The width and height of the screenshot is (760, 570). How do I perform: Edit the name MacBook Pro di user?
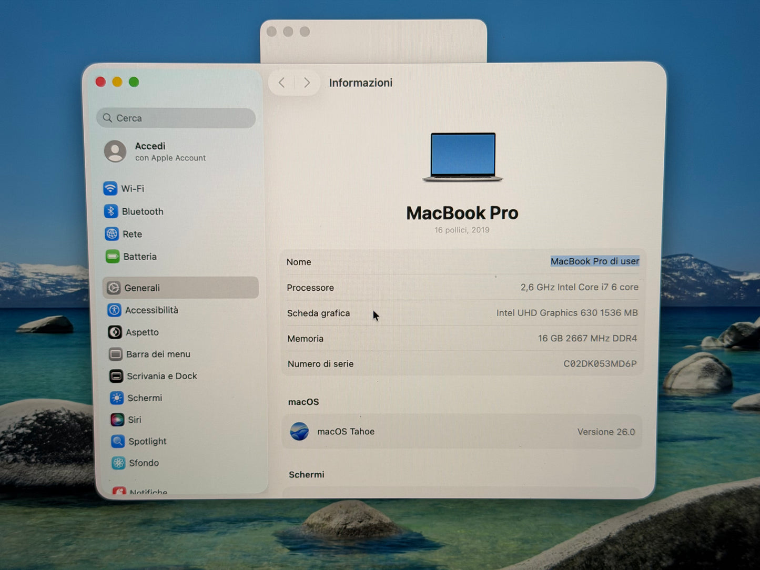point(595,261)
